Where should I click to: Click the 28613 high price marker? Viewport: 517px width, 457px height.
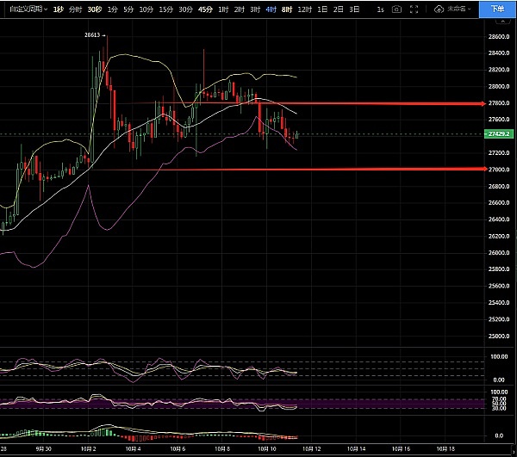[x=93, y=35]
